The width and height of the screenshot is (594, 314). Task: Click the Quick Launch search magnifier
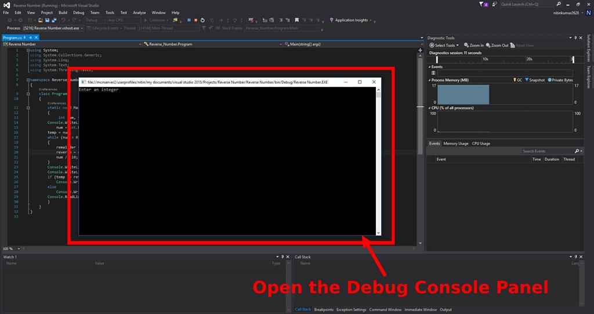[x=559, y=4]
